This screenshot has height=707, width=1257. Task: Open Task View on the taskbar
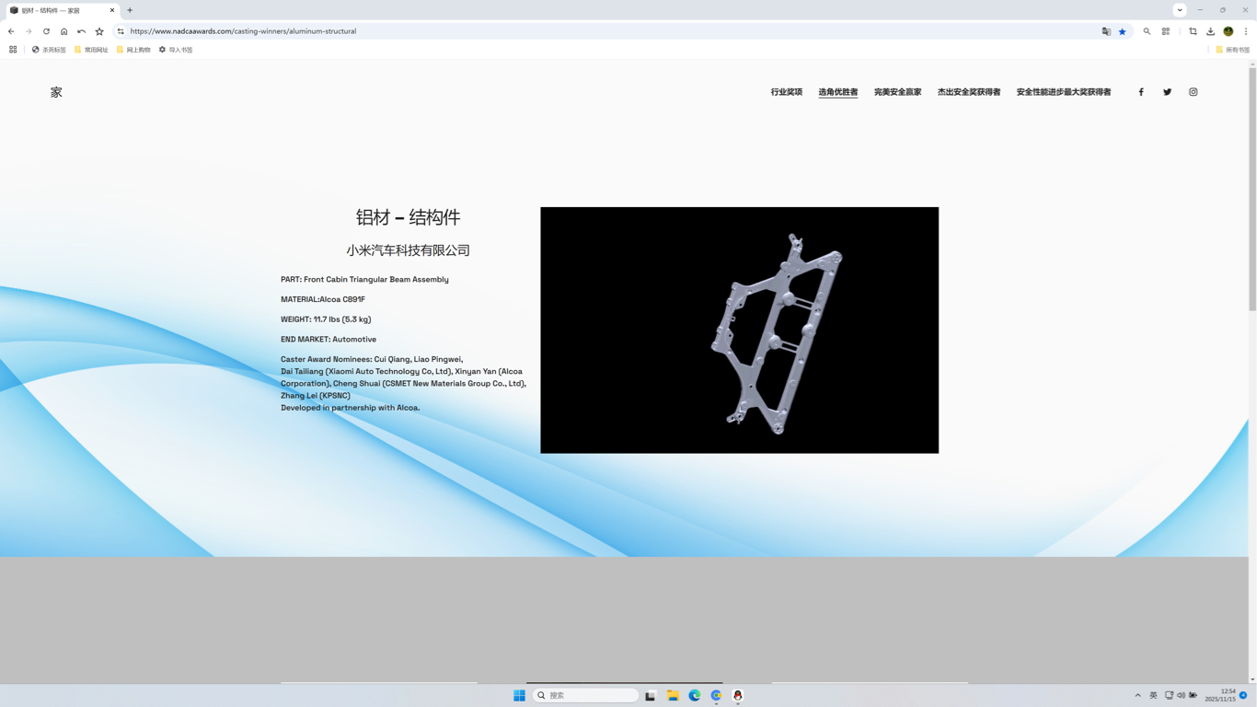pyautogui.click(x=651, y=696)
